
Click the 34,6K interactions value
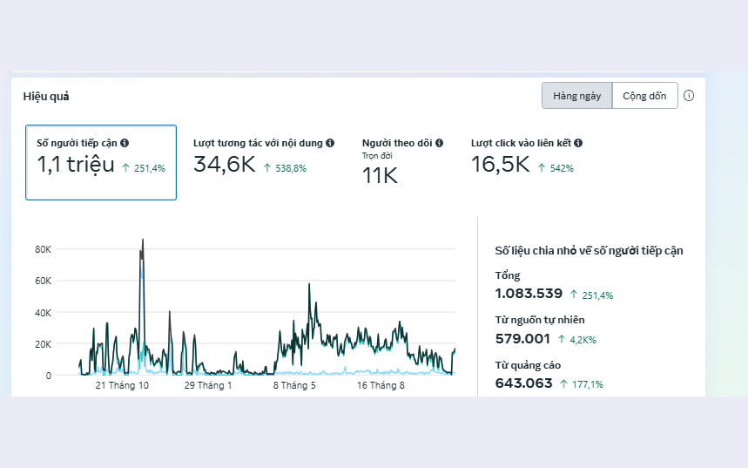point(225,164)
